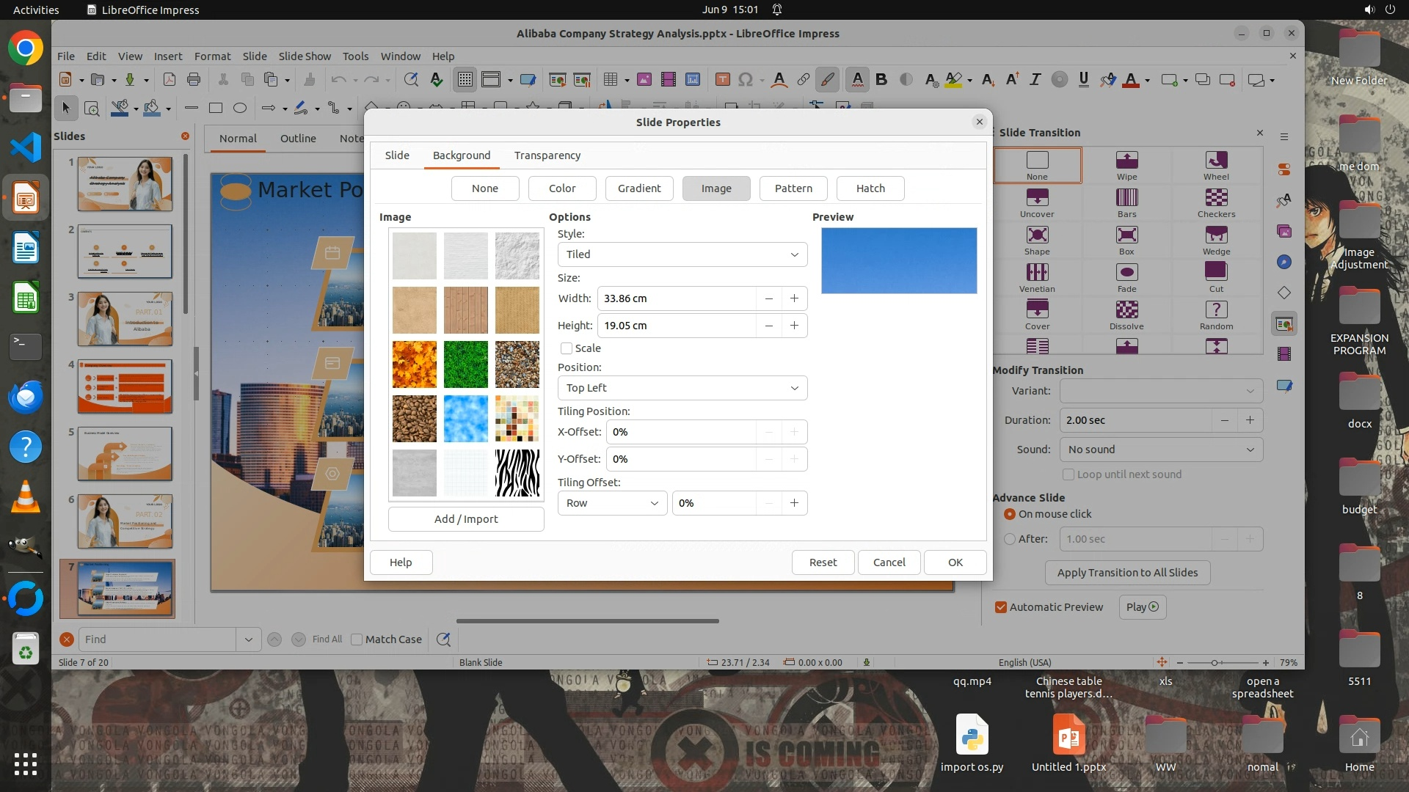Open the No sound dropdown
Viewport: 1409px width, 792px height.
coord(1161,450)
